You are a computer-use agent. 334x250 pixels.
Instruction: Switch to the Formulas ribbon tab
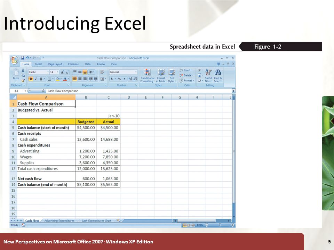pos(73,64)
